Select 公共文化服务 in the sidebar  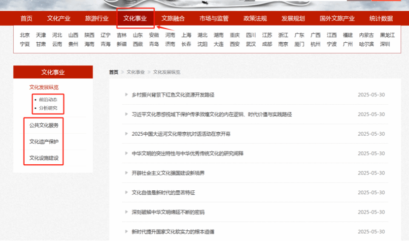(44, 125)
